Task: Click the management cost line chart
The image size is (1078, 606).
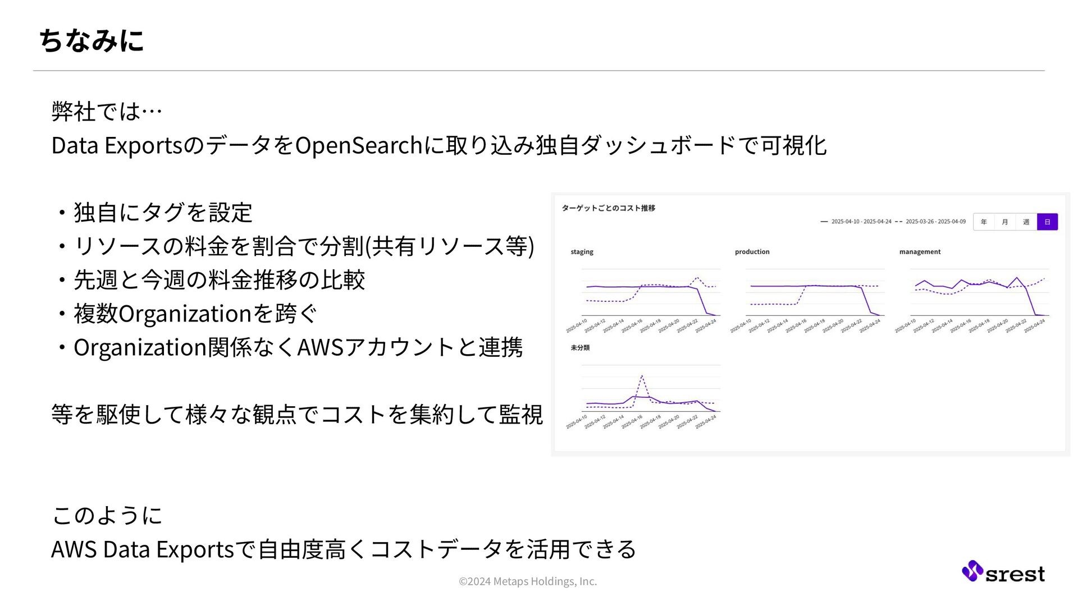Action: point(979,293)
